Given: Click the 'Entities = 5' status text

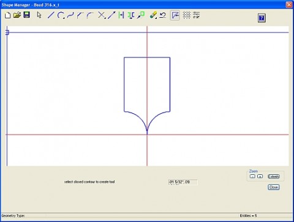Looking at the screenshot, I should [248, 216].
